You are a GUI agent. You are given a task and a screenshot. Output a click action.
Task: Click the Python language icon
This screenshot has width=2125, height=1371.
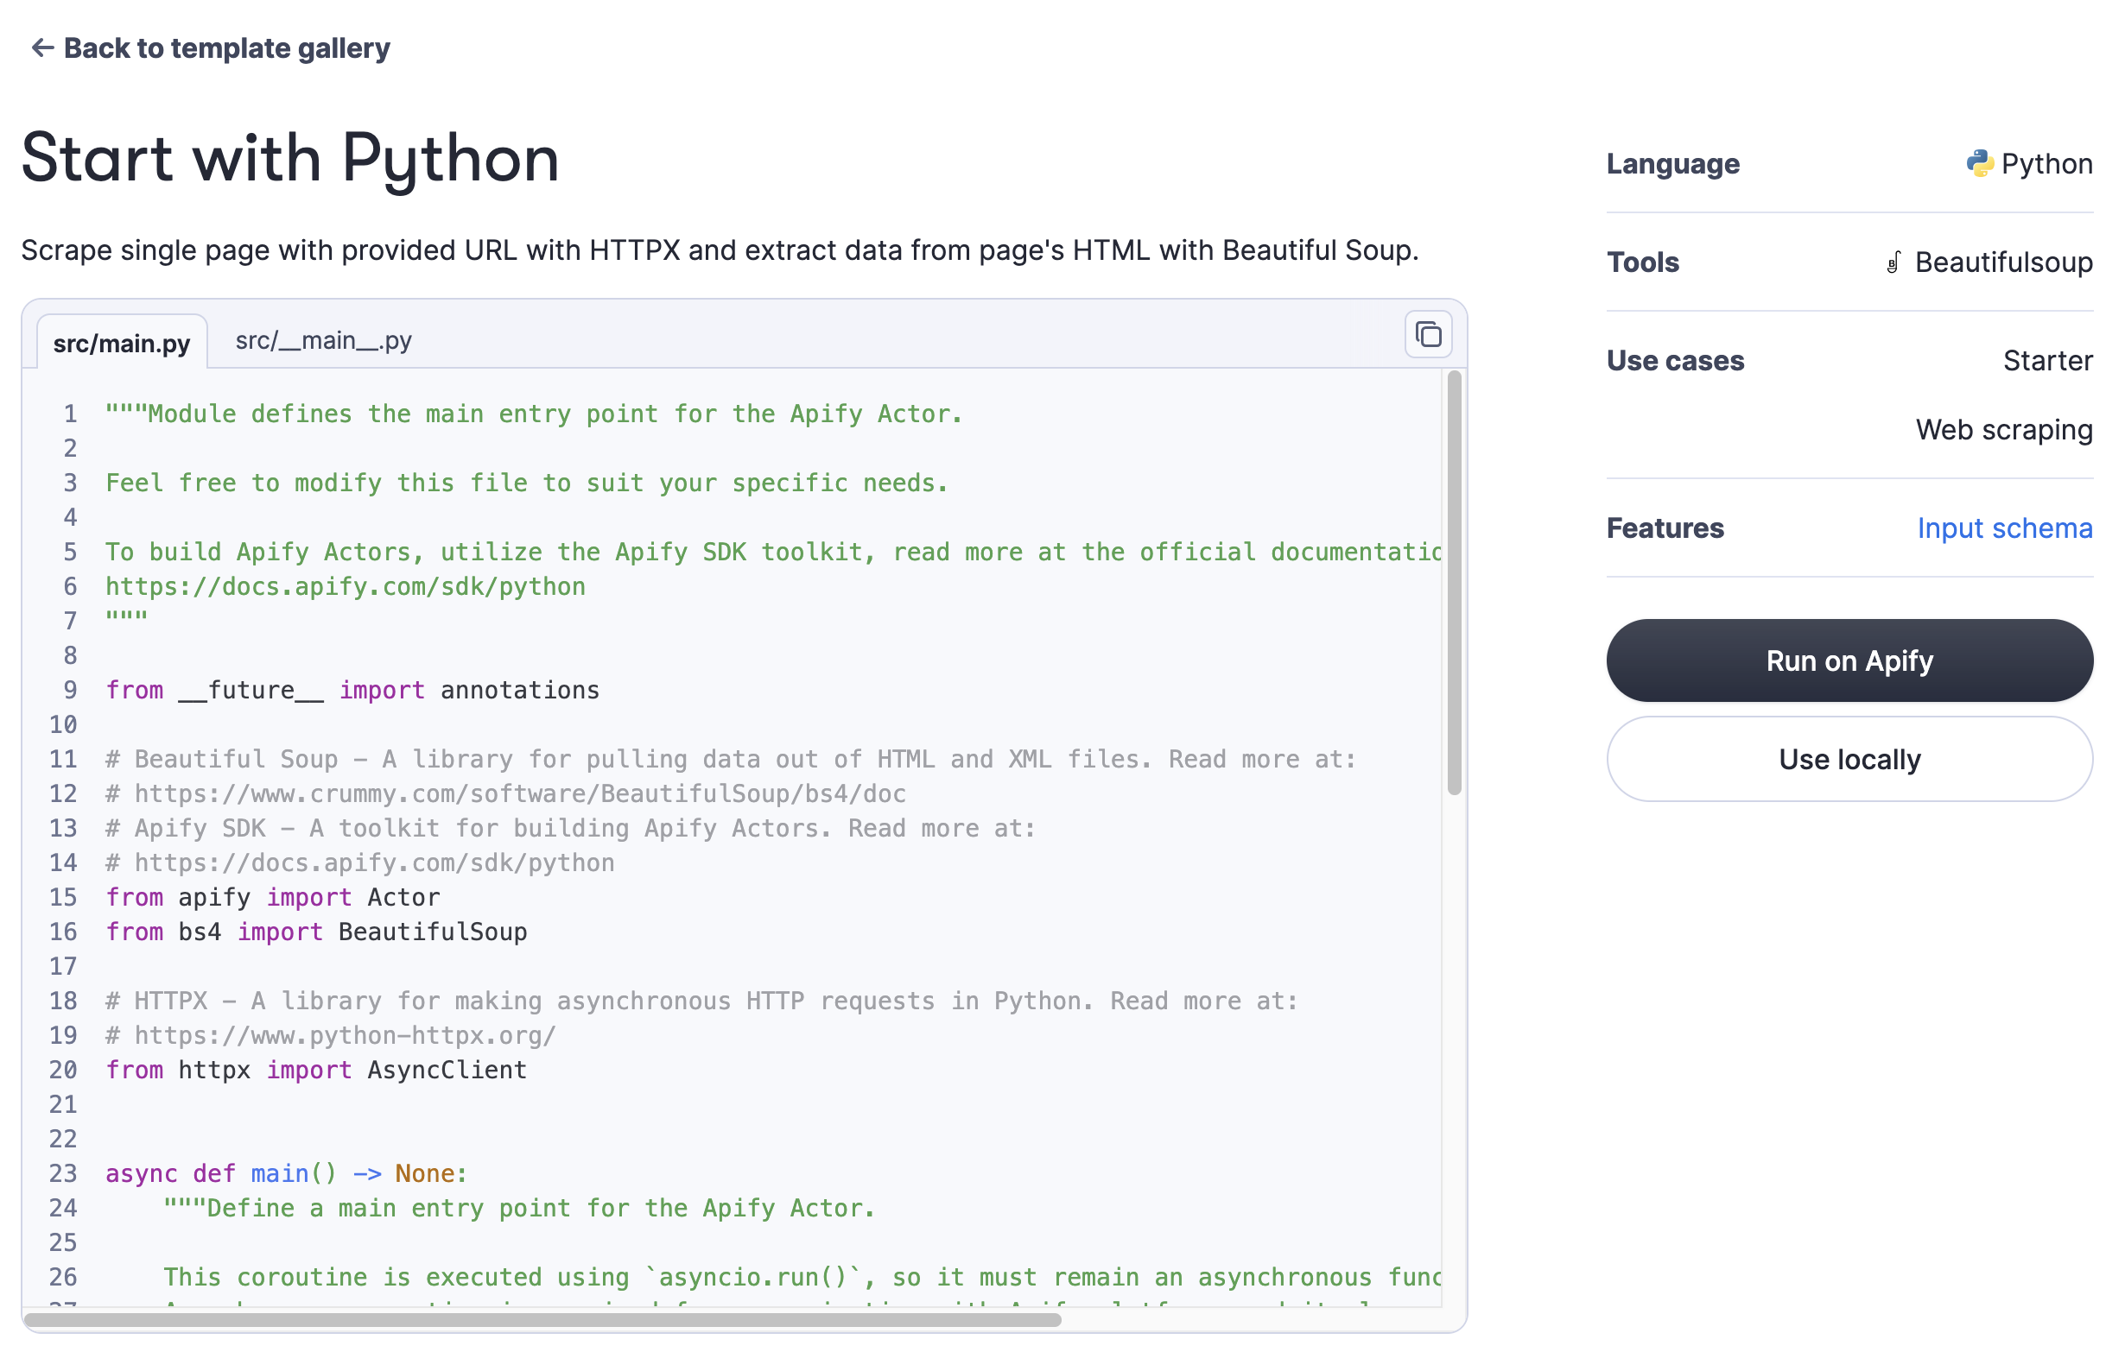click(x=1979, y=162)
